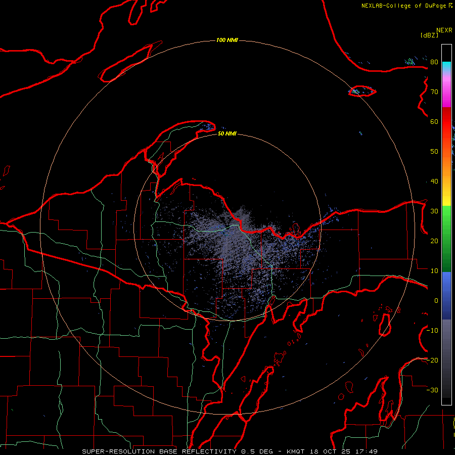Click the 70 value on dBZ scale
Viewport: 455px width, 455px height.
point(434,92)
